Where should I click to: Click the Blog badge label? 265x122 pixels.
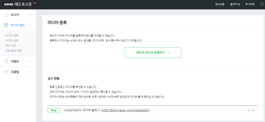click(54, 110)
